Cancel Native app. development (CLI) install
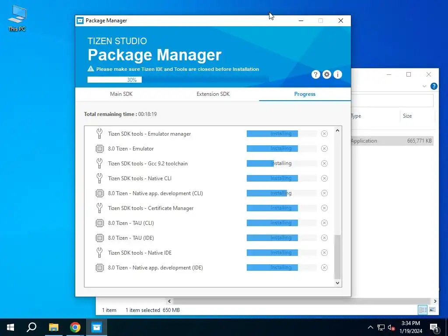The width and height of the screenshot is (448, 336). (324, 193)
